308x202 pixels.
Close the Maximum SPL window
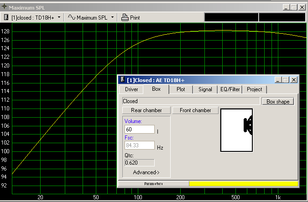point(302,7)
